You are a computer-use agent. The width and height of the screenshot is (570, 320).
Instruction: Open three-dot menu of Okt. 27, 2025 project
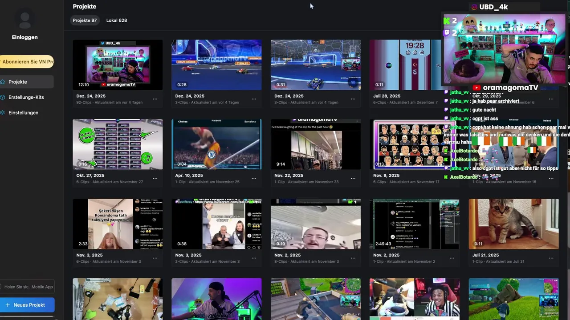click(155, 178)
